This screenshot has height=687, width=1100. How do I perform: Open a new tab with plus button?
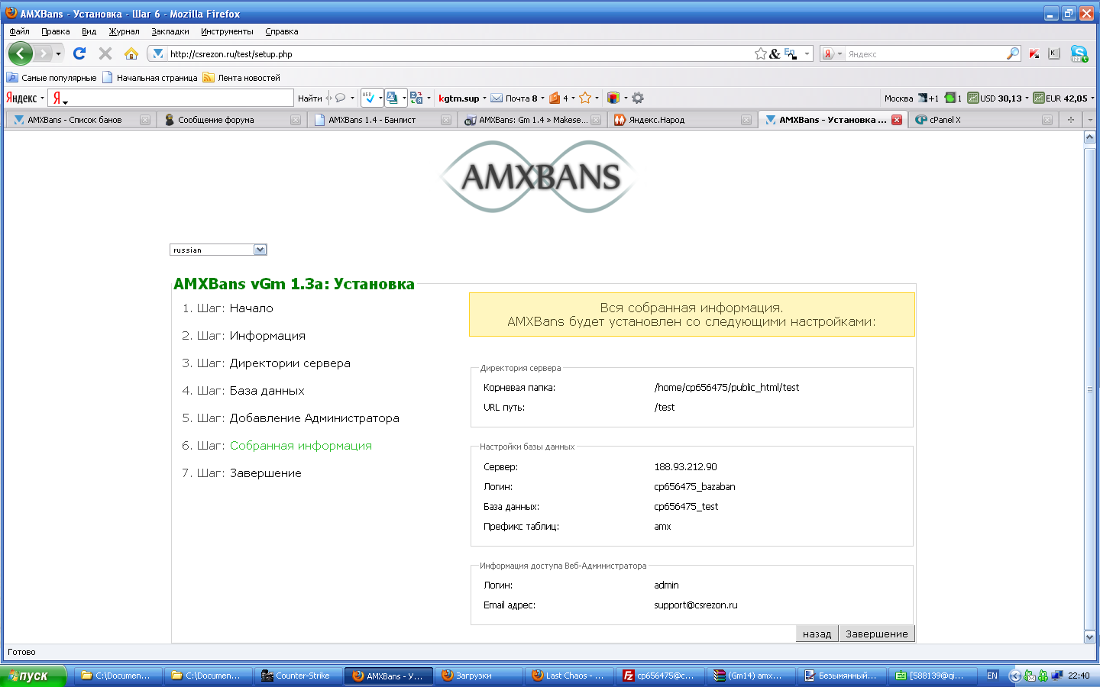[1071, 120]
